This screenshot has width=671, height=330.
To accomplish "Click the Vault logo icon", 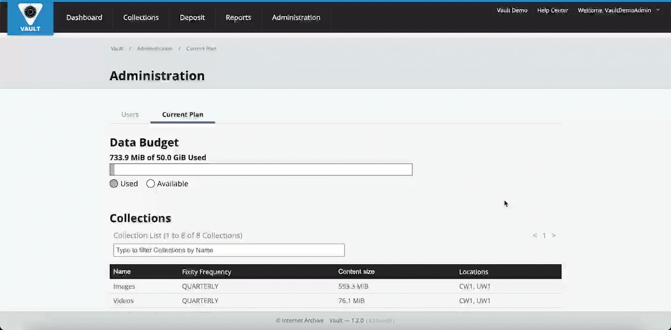I will (x=30, y=18).
